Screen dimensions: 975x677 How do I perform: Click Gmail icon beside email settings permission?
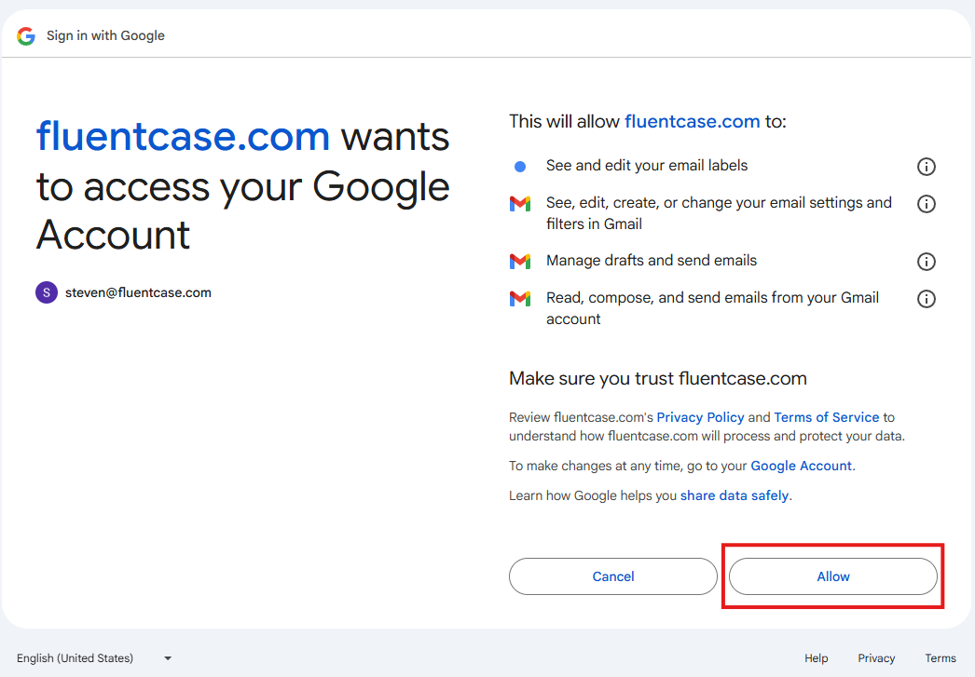click(x=520, y=204)
